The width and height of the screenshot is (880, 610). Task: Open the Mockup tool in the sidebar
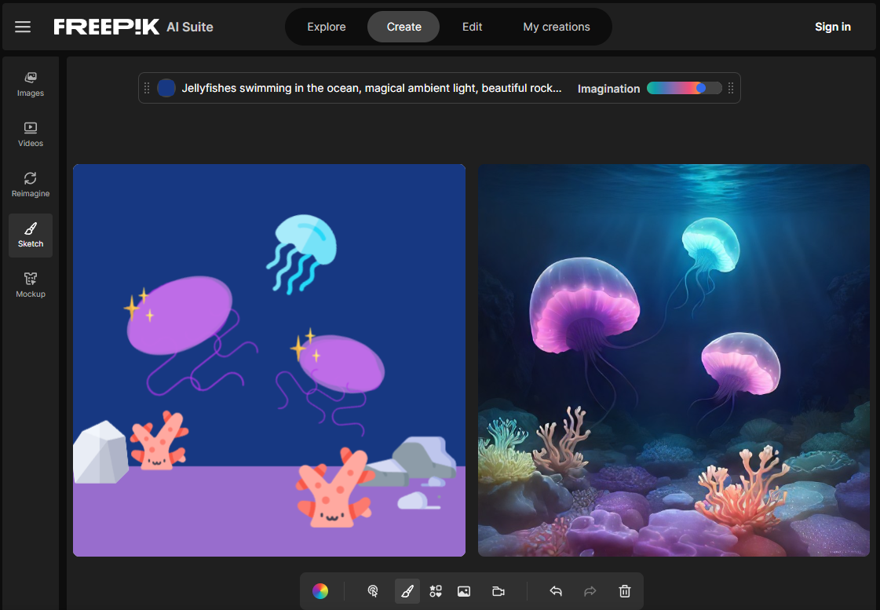pyautogui.click(x=31, y=285)
